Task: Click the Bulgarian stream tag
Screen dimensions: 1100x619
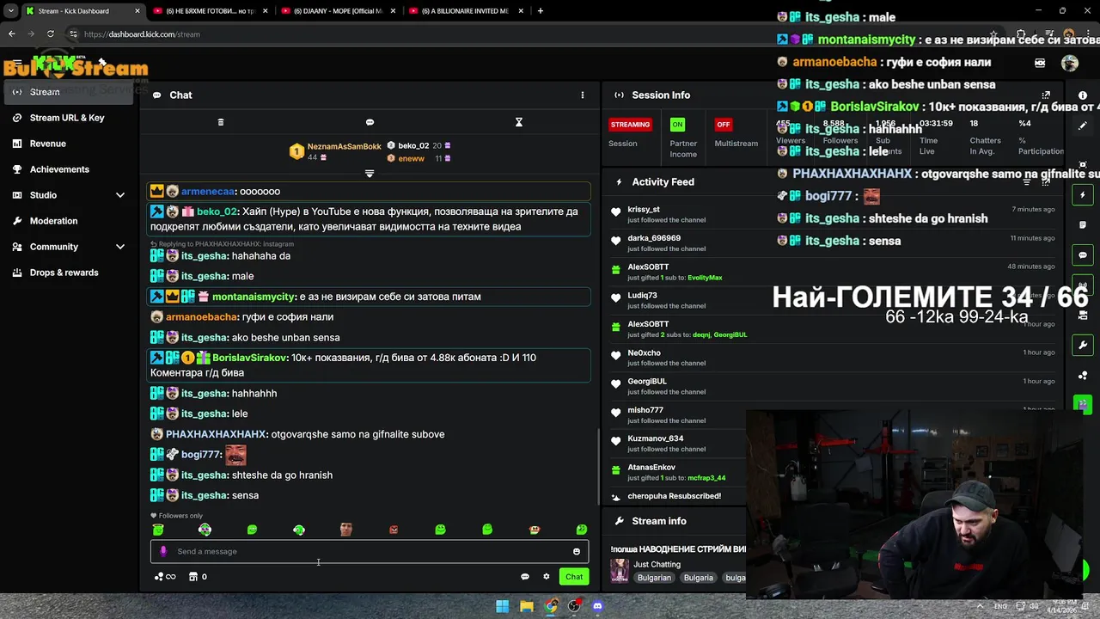Action: click(x=654, y=578)
